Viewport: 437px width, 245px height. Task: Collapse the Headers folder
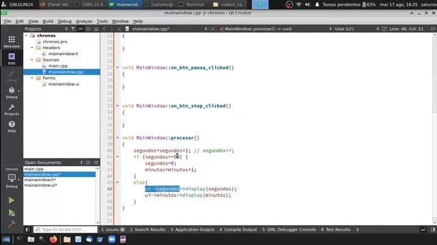(32, 48)
